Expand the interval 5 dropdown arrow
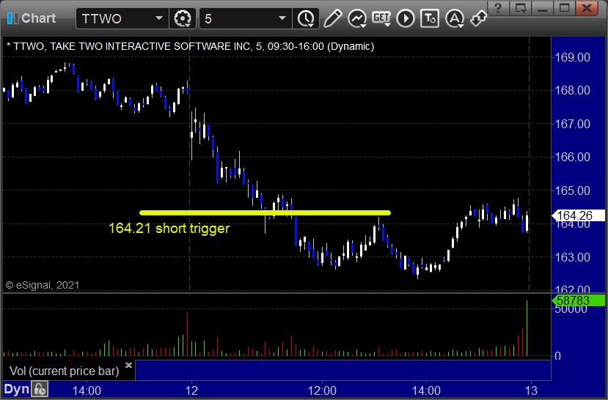Image resolution: width=608 pixels, height=400 pixels. coord(282,18)
